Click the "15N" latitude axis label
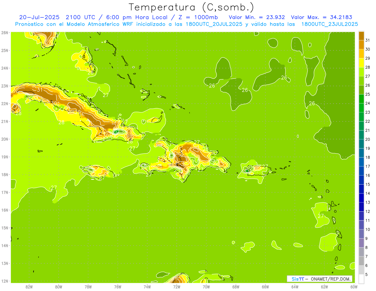 coord(4,228)
